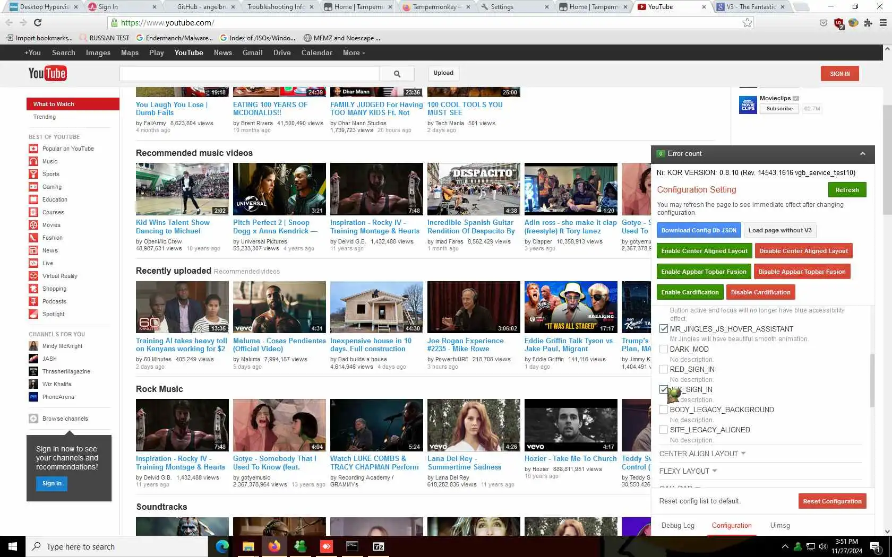Viewport: 892px width, 557px height.
Task: Open the Live sidebar icon
Action: (x=33, y=263)
